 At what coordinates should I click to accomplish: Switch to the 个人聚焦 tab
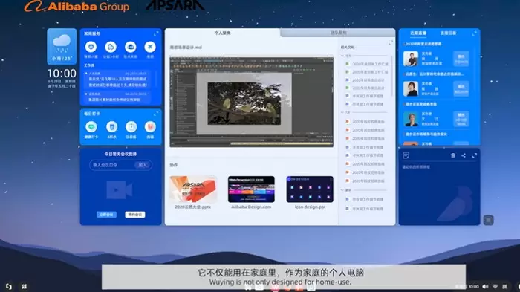[x=222, y=33]
